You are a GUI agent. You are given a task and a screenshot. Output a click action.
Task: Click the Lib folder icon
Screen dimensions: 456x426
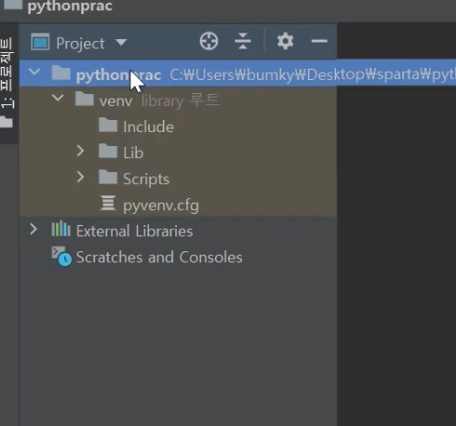(x=108, y=151)
